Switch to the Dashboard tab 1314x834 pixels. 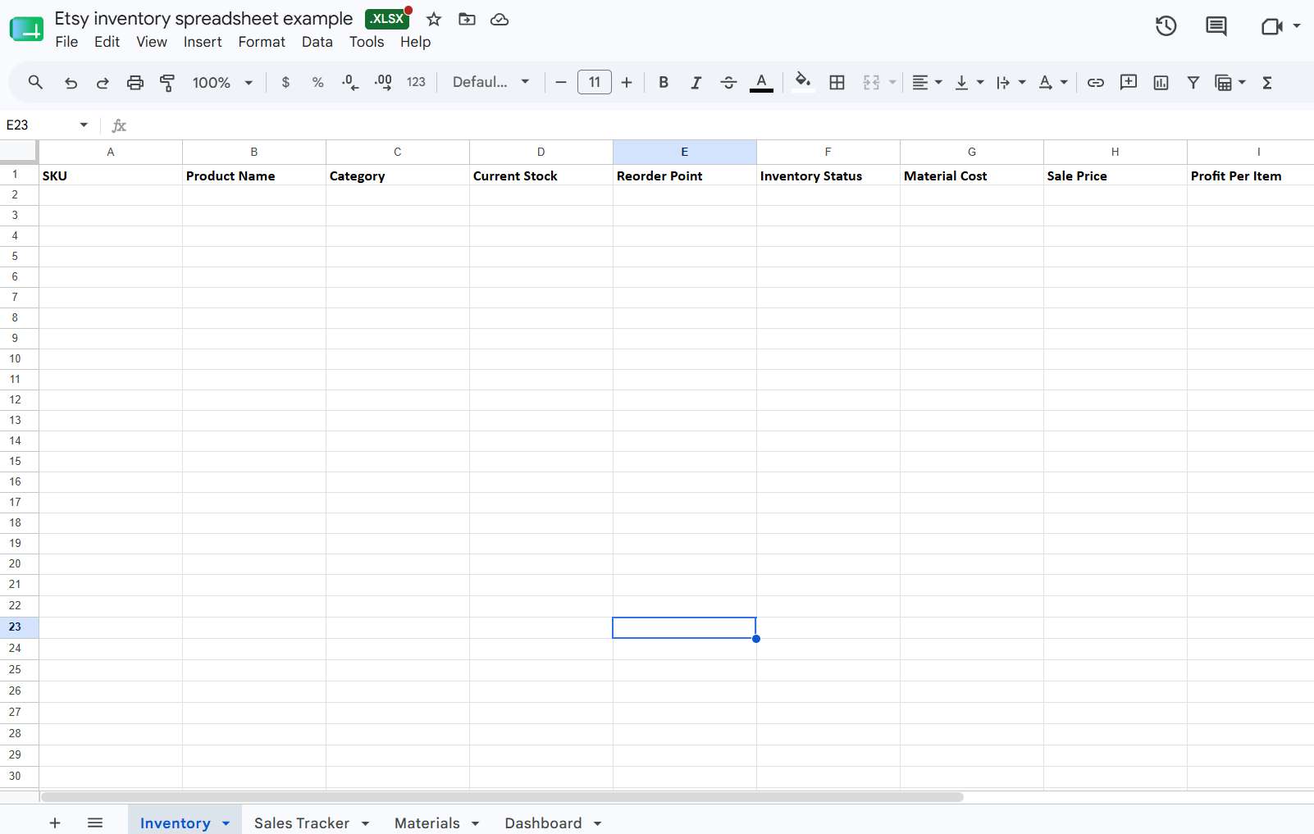(x=543, y=823)
